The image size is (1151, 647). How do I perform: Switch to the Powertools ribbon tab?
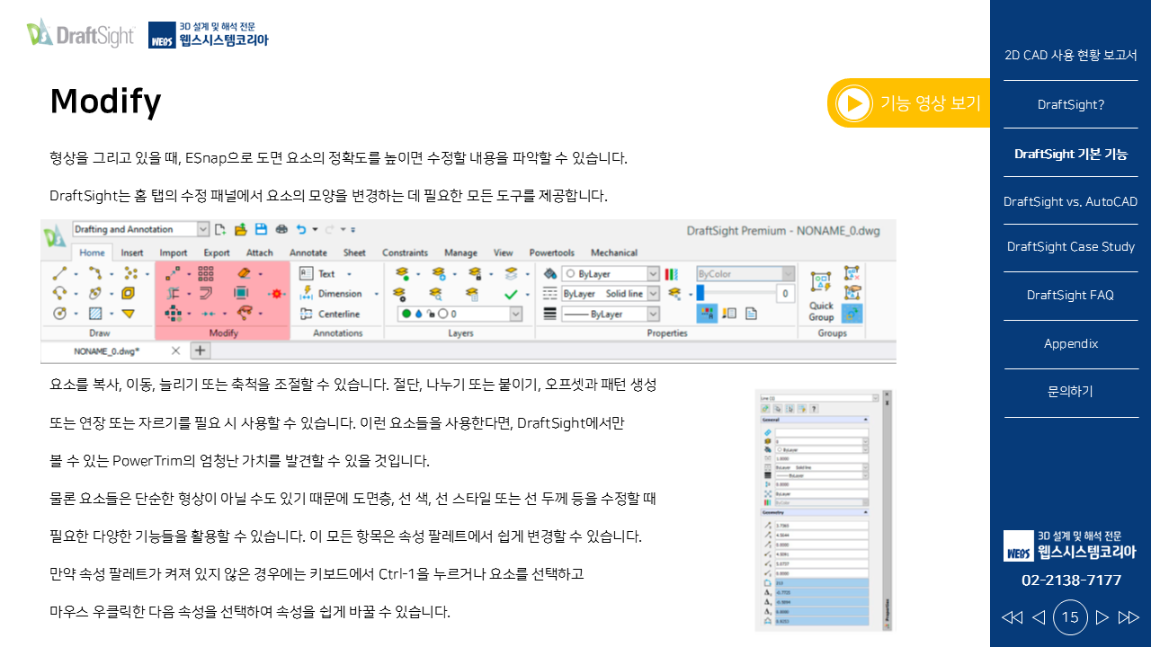pyautogui.click(x=552, y=253)
